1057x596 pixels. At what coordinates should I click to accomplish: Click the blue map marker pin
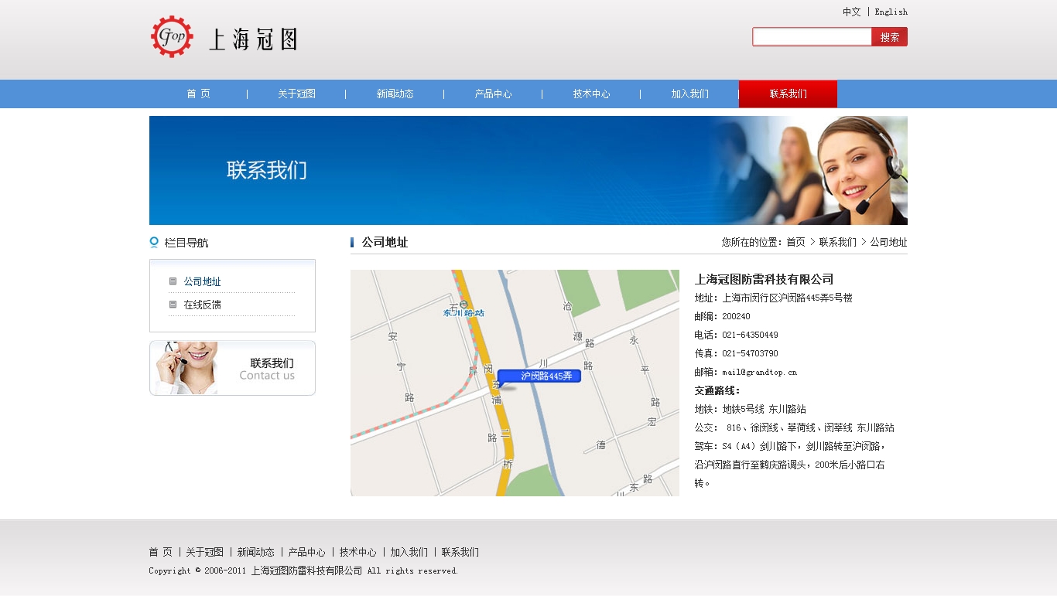pyautogui.click(x=539, y=376)
